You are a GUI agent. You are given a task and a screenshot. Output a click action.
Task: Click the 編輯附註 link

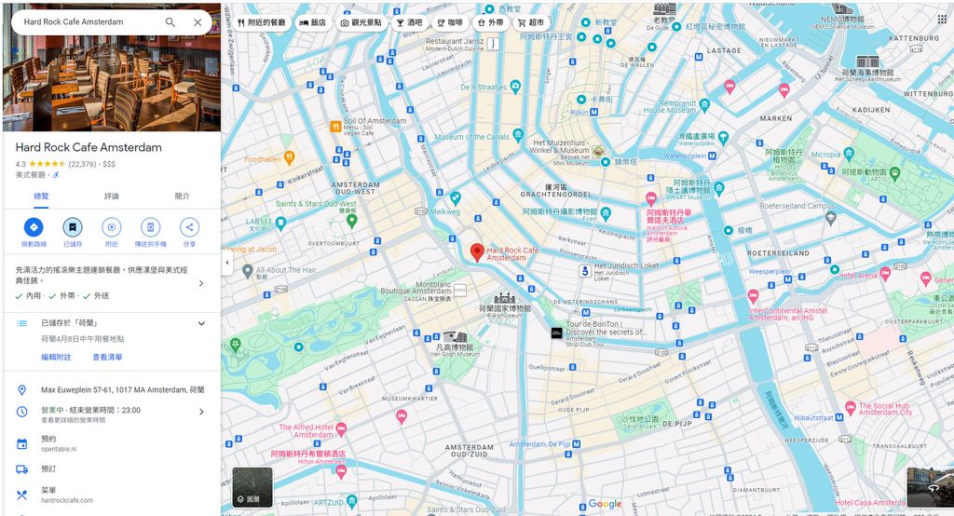(56, 357)
